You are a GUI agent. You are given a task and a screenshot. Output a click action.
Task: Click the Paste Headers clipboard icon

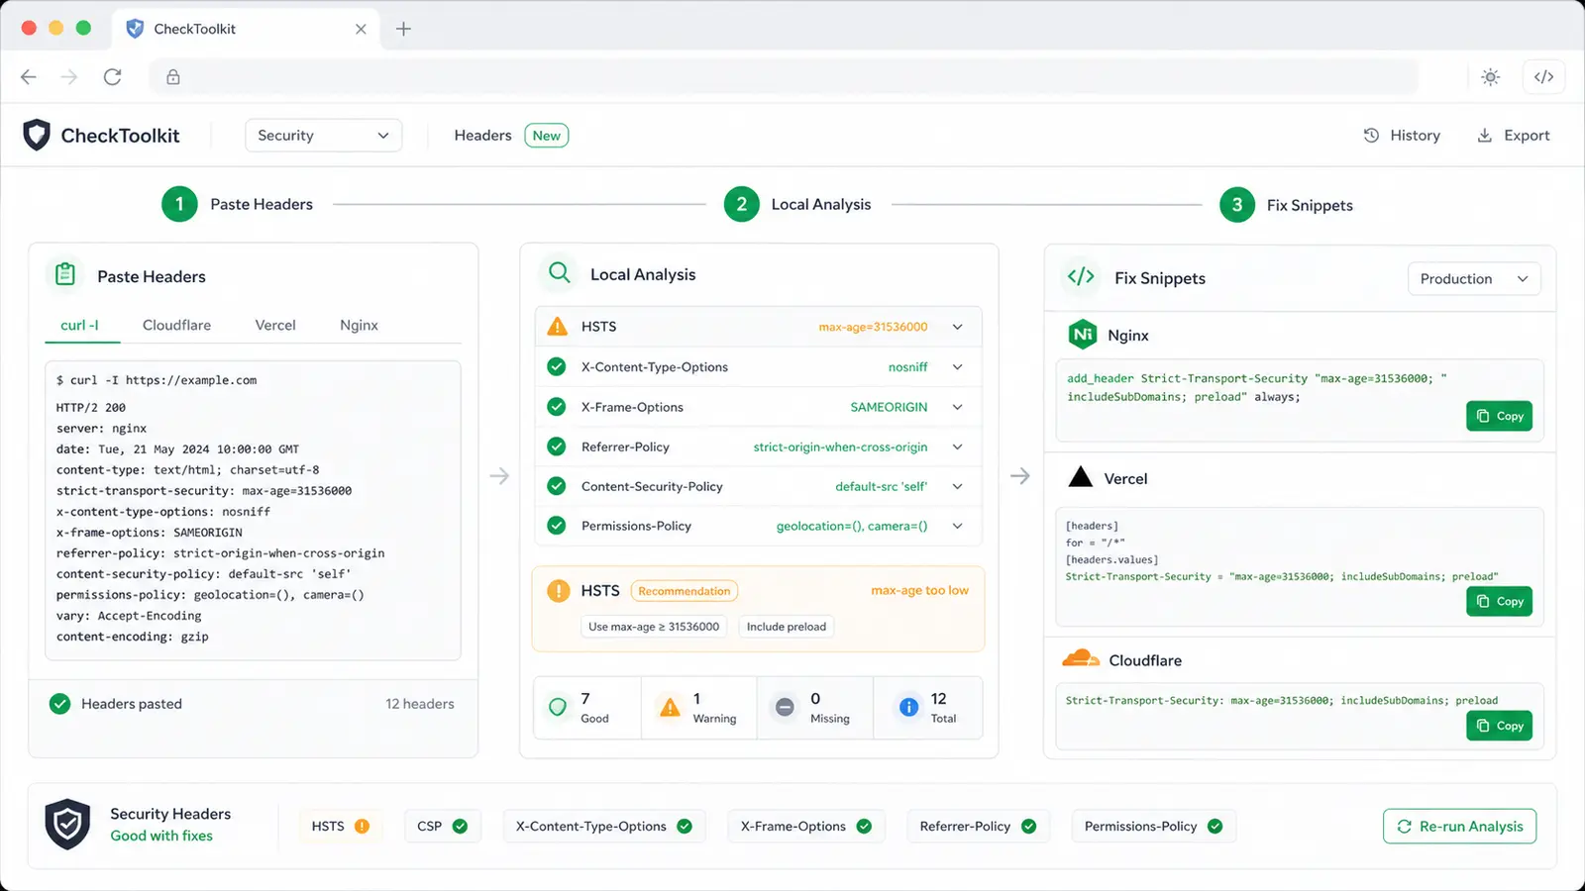coord(65,275)
